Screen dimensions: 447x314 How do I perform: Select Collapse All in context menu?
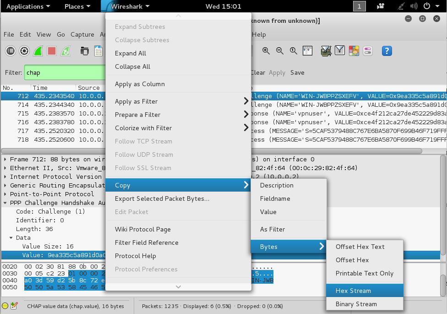[178, 66]
